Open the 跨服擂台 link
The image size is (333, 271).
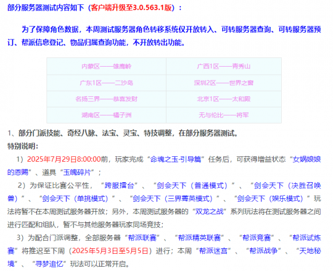pos(120,186)
